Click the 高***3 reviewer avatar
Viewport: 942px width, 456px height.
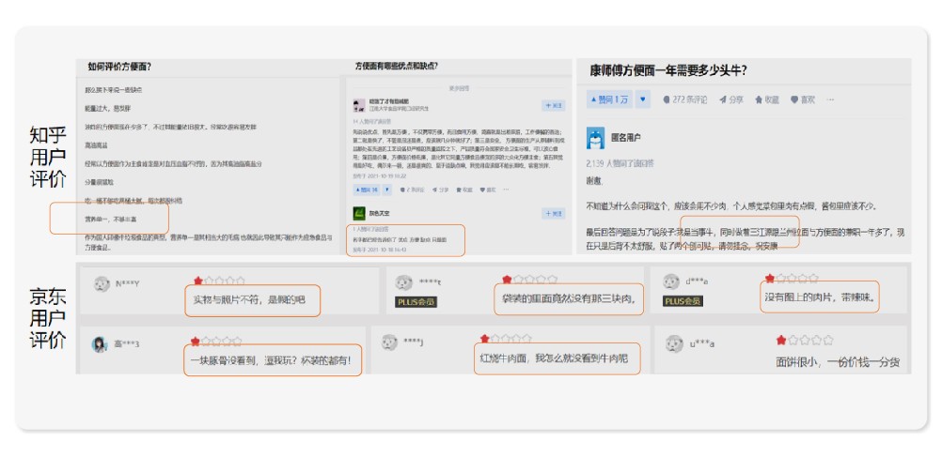point(100,344)
